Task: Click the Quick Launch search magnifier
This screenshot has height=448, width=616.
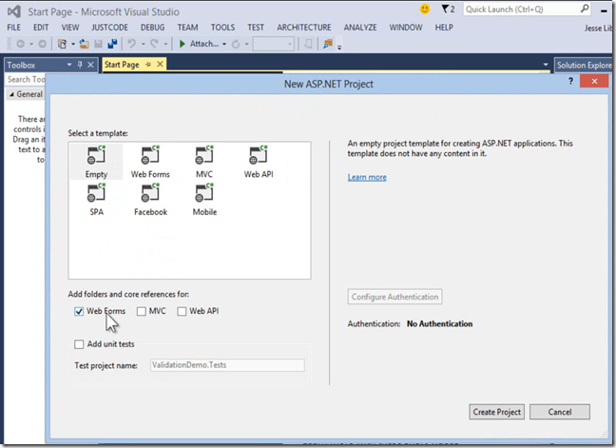Action: click(x=585, y=9)
